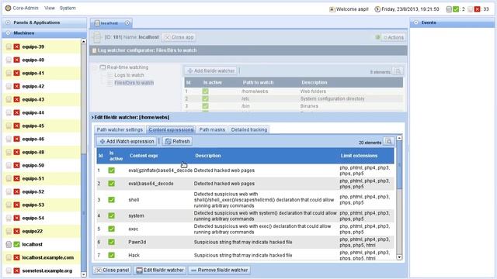Click the Close panel button
Screen dimensions: 497x279
(x=112, y=270)
